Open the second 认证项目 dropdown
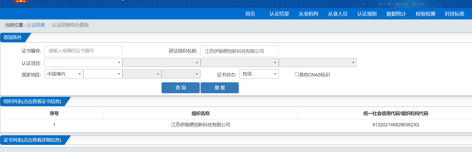This screenshot has height=152, width=472. tap(161, 63)
